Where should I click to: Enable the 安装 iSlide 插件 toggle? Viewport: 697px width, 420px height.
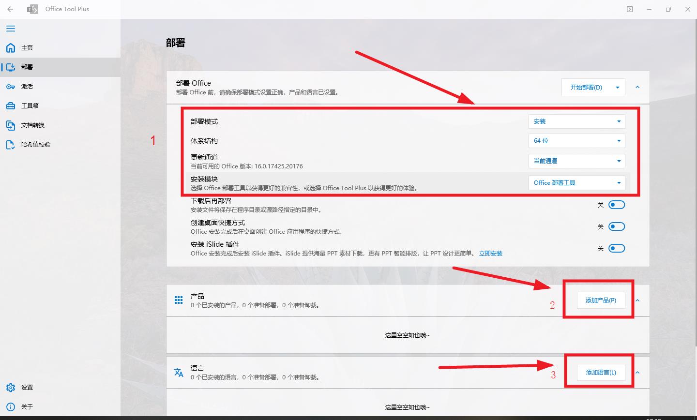617,248
